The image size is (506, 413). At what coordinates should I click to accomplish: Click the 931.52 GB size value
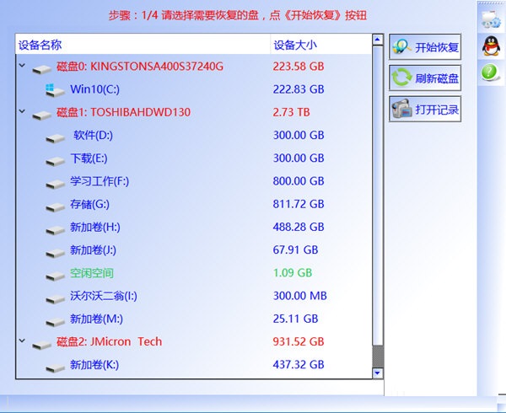pos(299,341)
